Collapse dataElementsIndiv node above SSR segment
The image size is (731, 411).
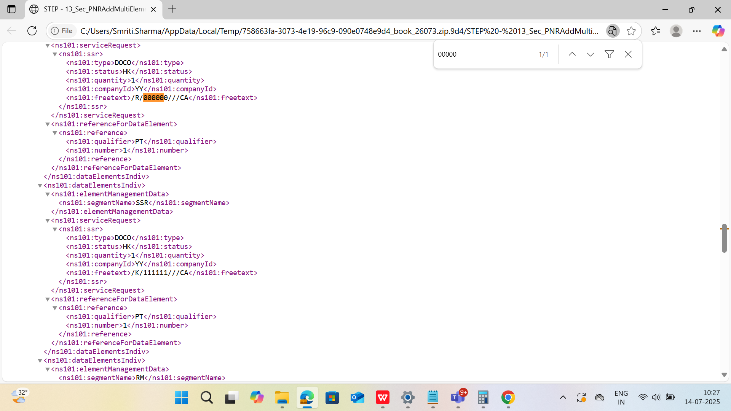pyautogui.click(x=40, y=186)
